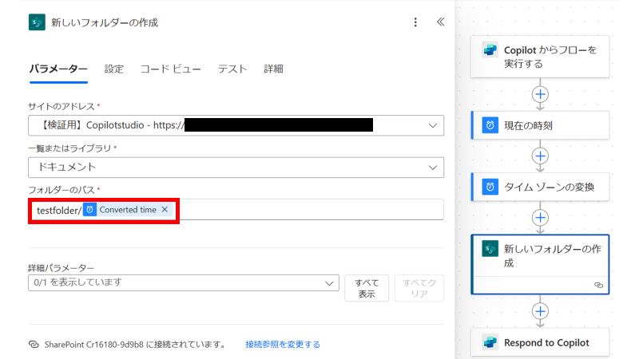Add a step after 現在の時刻
639x359 pixels.
(x=540, y=156)
